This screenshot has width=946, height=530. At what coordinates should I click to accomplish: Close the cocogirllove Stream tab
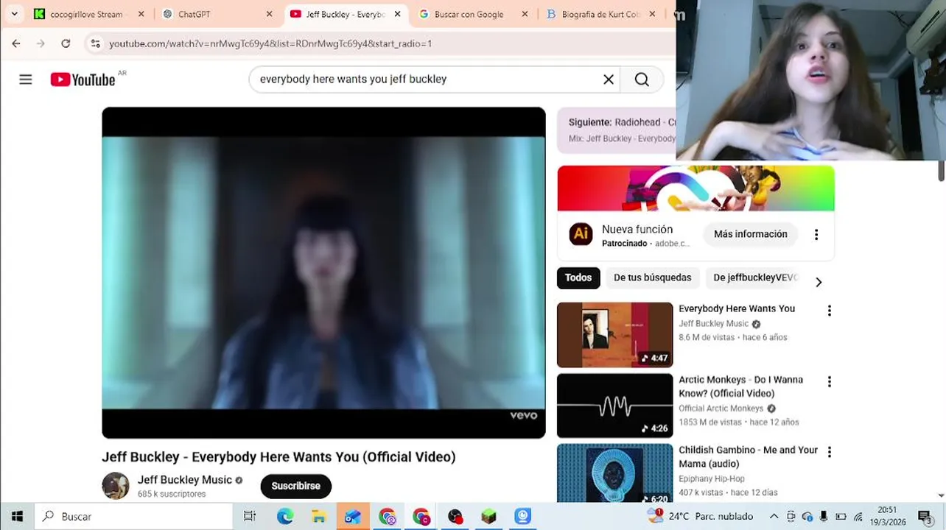(141, 14)
